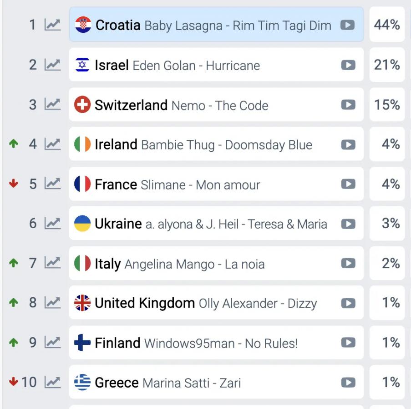
Task: Click the Ukraine flag icon
Action: coord(82,224)
